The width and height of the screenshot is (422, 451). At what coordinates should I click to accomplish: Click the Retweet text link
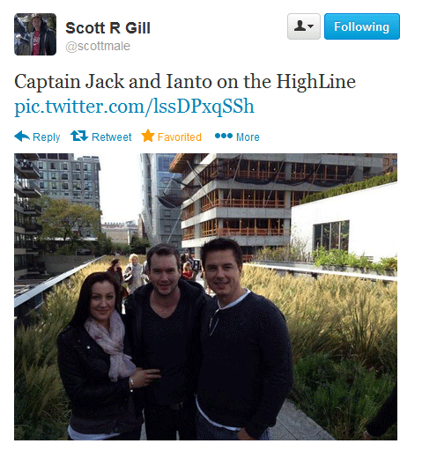[112, 137]
